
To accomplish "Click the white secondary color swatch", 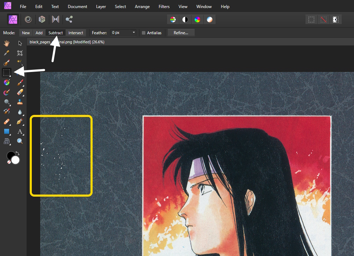I will coord(15,160).
